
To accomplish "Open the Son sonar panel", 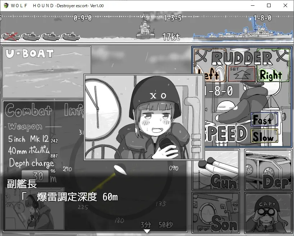I will click(x=216, y=213).
